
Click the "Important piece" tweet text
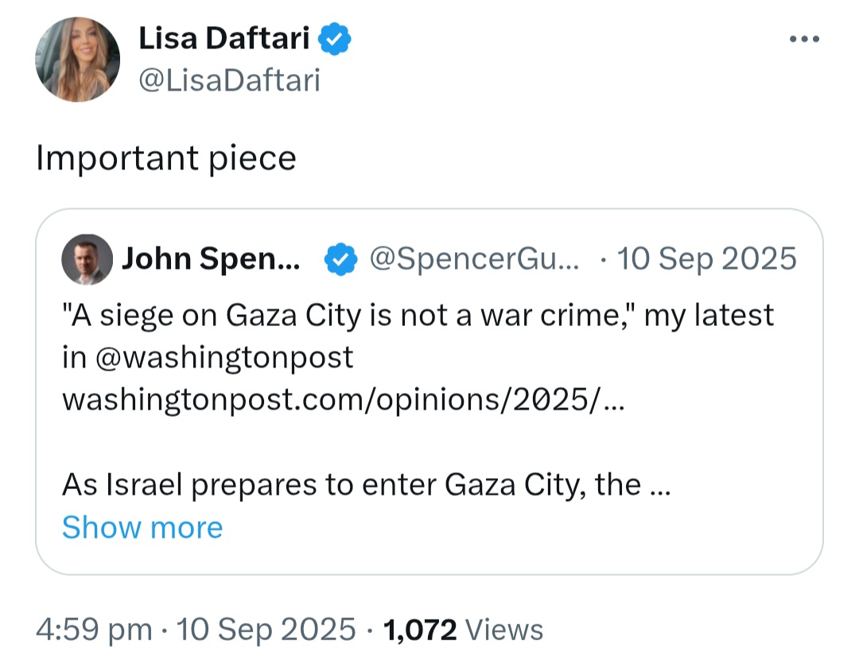click(x=166, y=158)
